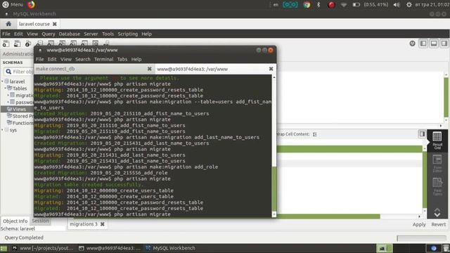Toggle wrap cell content icon

click(315, 134)
